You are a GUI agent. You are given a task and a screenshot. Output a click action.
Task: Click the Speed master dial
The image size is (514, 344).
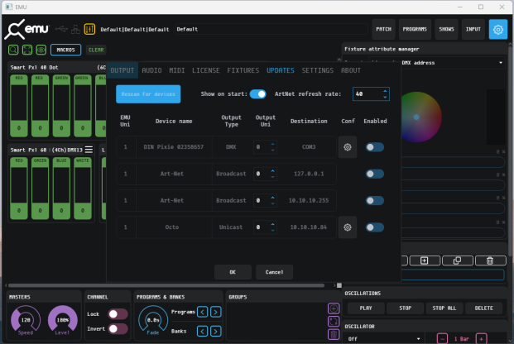tap(26, 319)
